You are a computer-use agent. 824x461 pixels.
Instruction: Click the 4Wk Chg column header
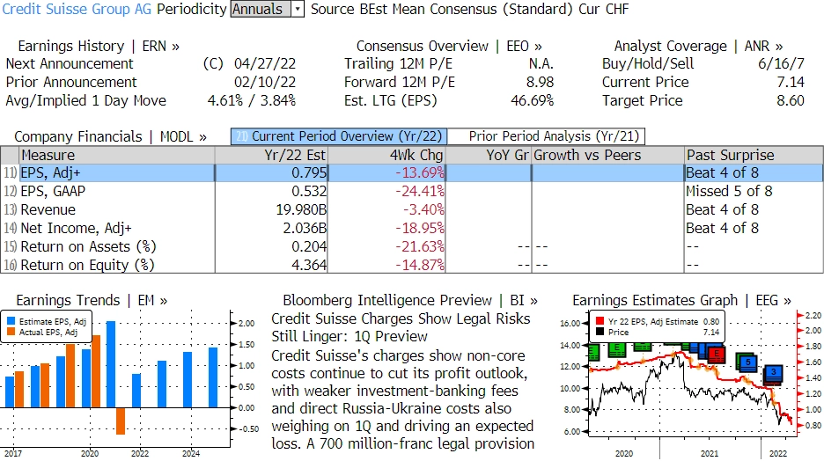(x=386, y=155)
